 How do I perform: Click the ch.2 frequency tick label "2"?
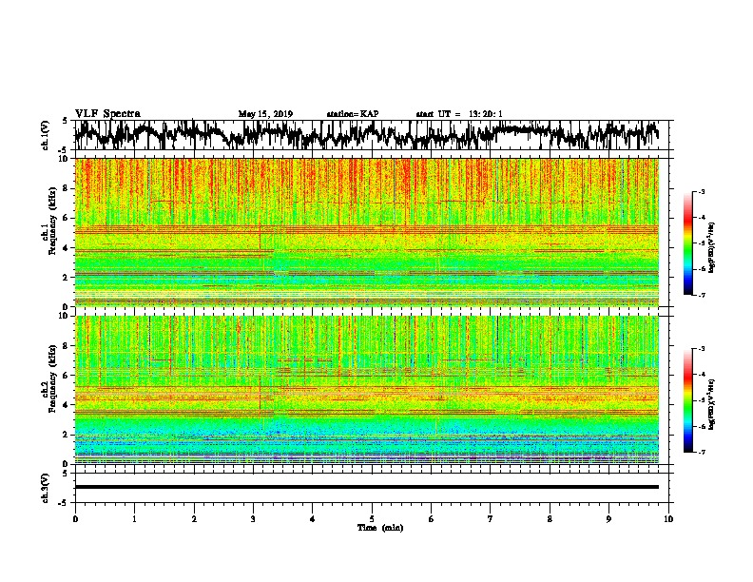[66, 435]
